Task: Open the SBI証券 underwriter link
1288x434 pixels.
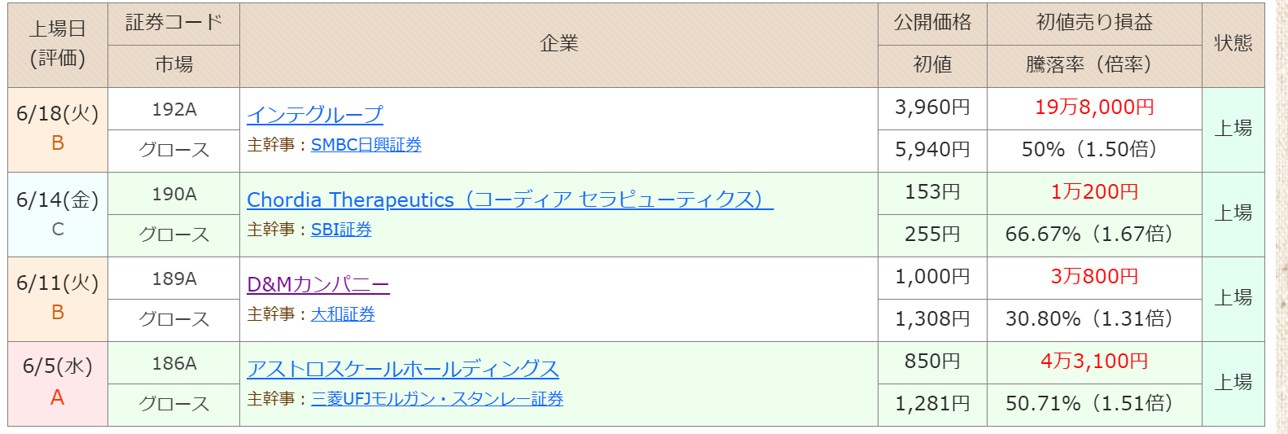Action: click(341, 230)
